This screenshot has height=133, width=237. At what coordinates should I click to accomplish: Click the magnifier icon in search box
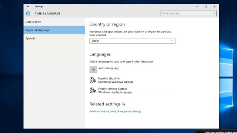coord(214,13)
